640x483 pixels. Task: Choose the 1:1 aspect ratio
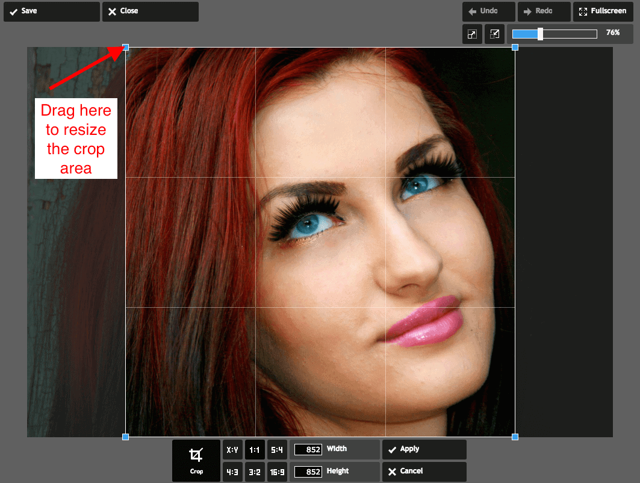click(x=255, y=450)
